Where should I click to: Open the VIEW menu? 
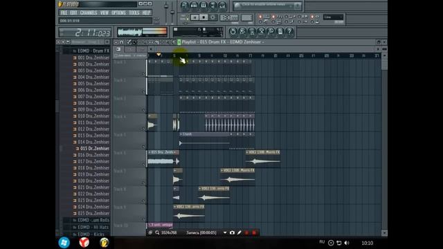(x=105, y=12)
